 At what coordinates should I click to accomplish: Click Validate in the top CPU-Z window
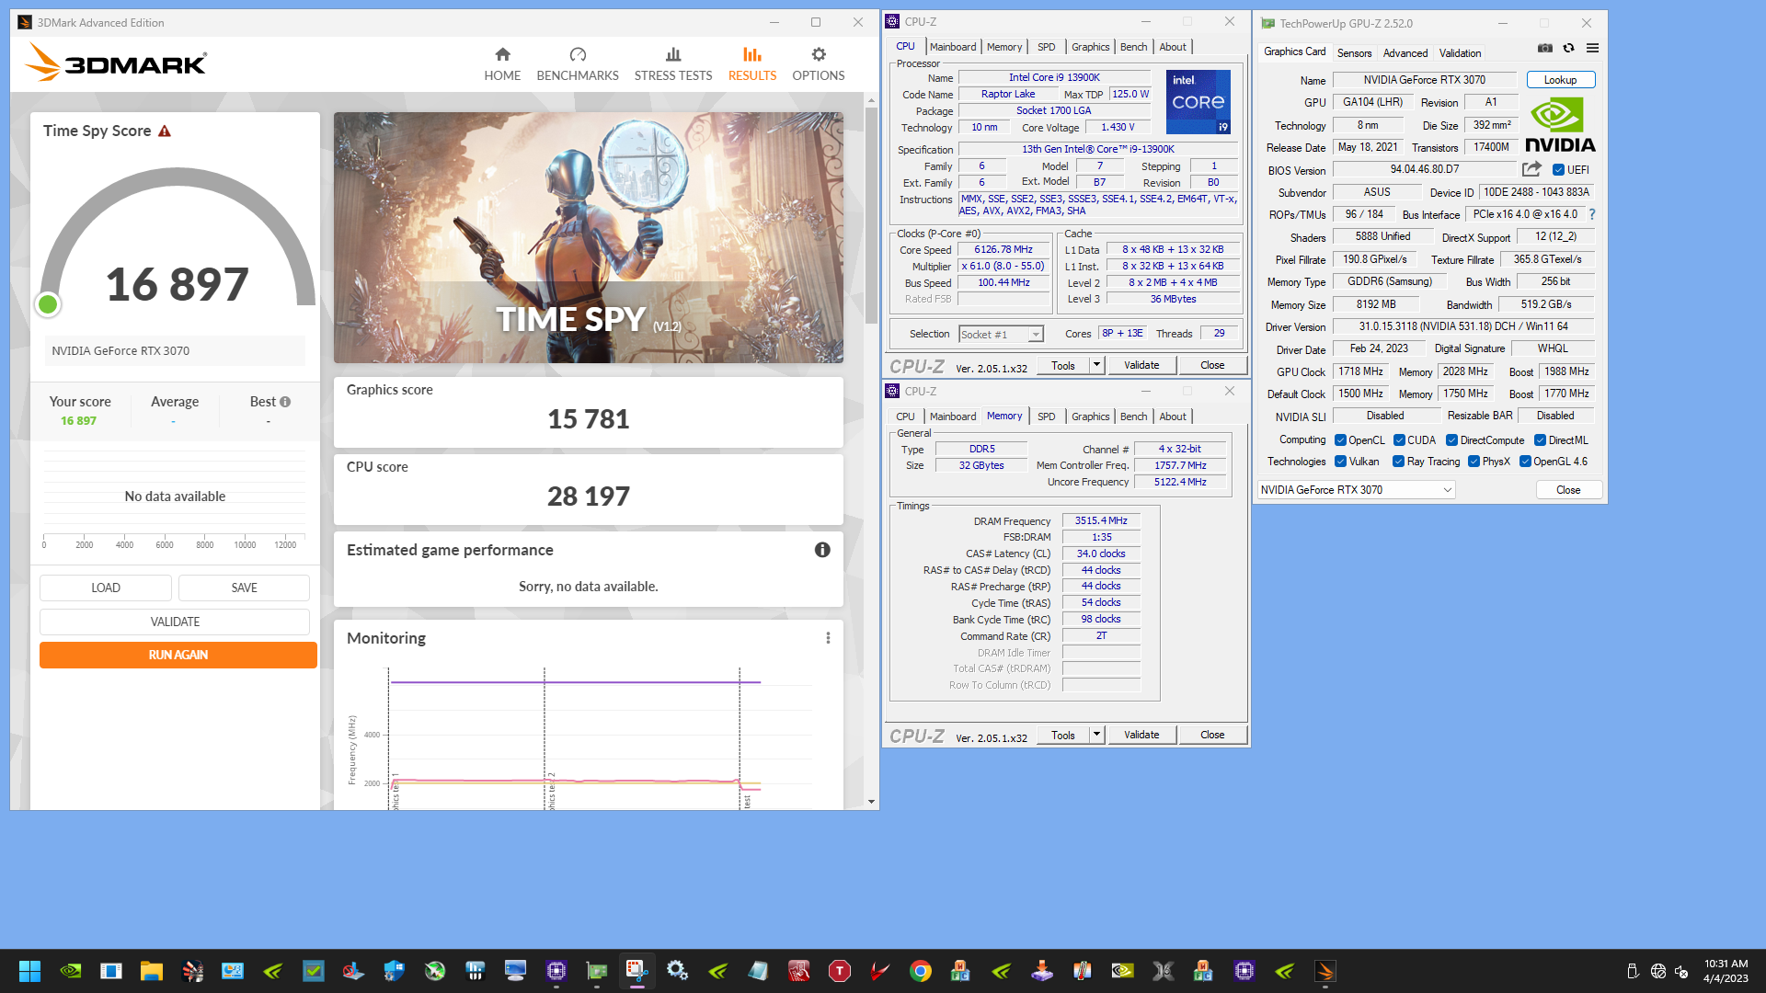click(x=1141, y=365)
